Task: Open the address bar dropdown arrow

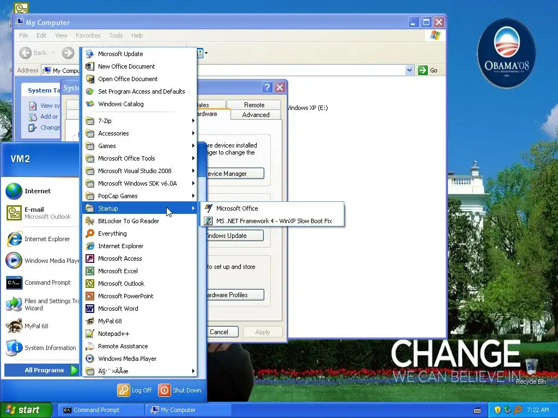Action: pos(409,70)
